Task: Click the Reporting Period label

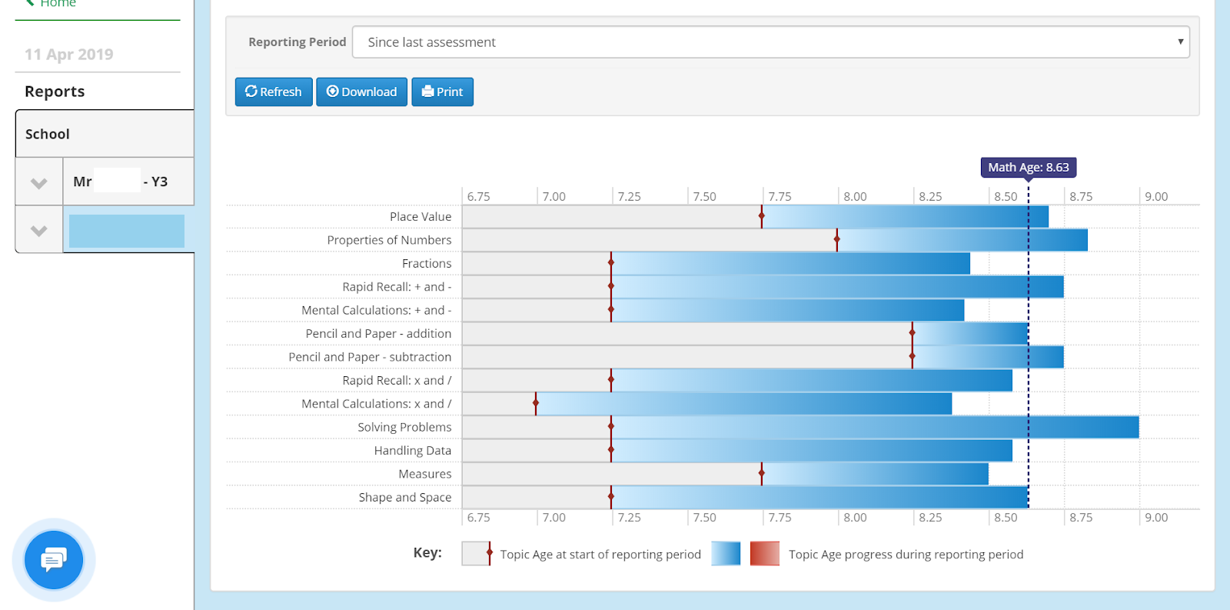Action: (298, 42)
